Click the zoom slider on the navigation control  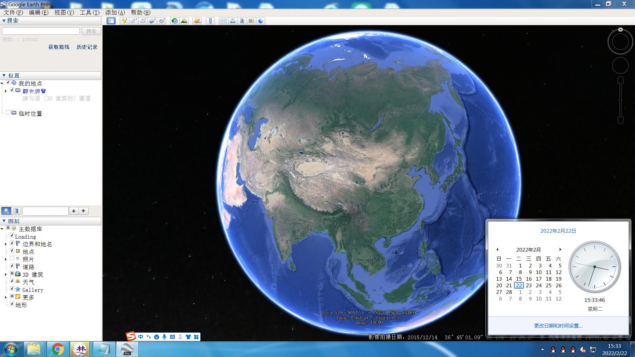(x=620, y=99)
